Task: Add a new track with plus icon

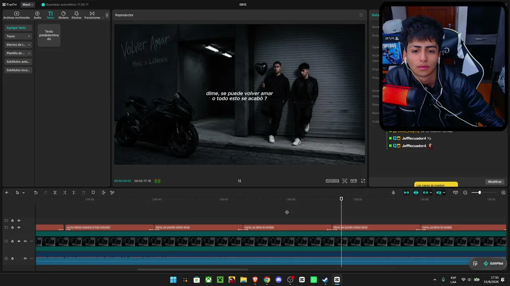Action: click(x=6, y=193)
